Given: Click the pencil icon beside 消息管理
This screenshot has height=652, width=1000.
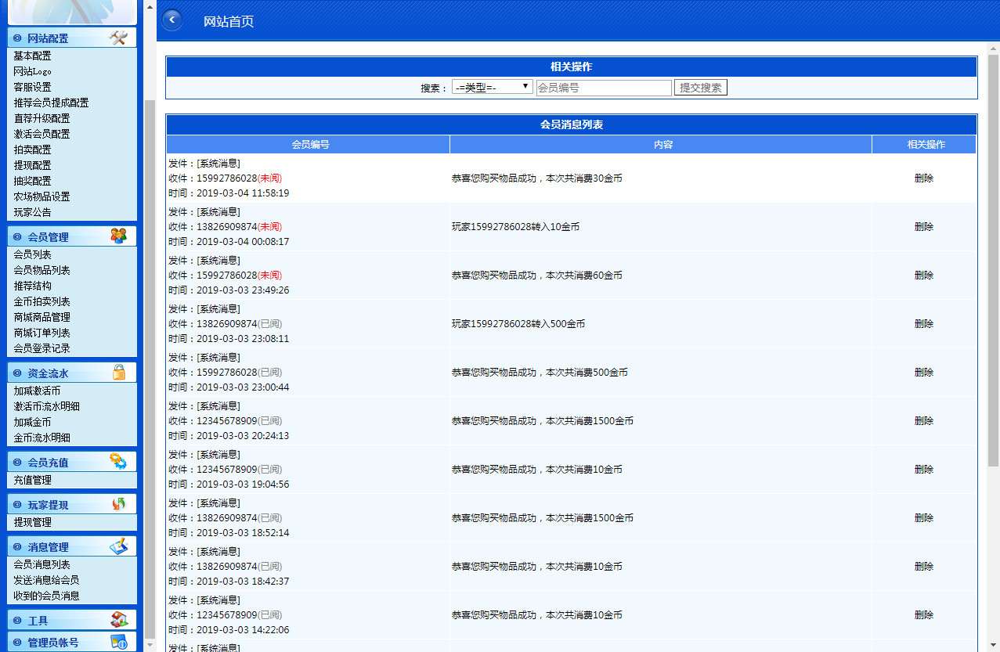Looking at the screenshot, I should (x=118, y=546).
